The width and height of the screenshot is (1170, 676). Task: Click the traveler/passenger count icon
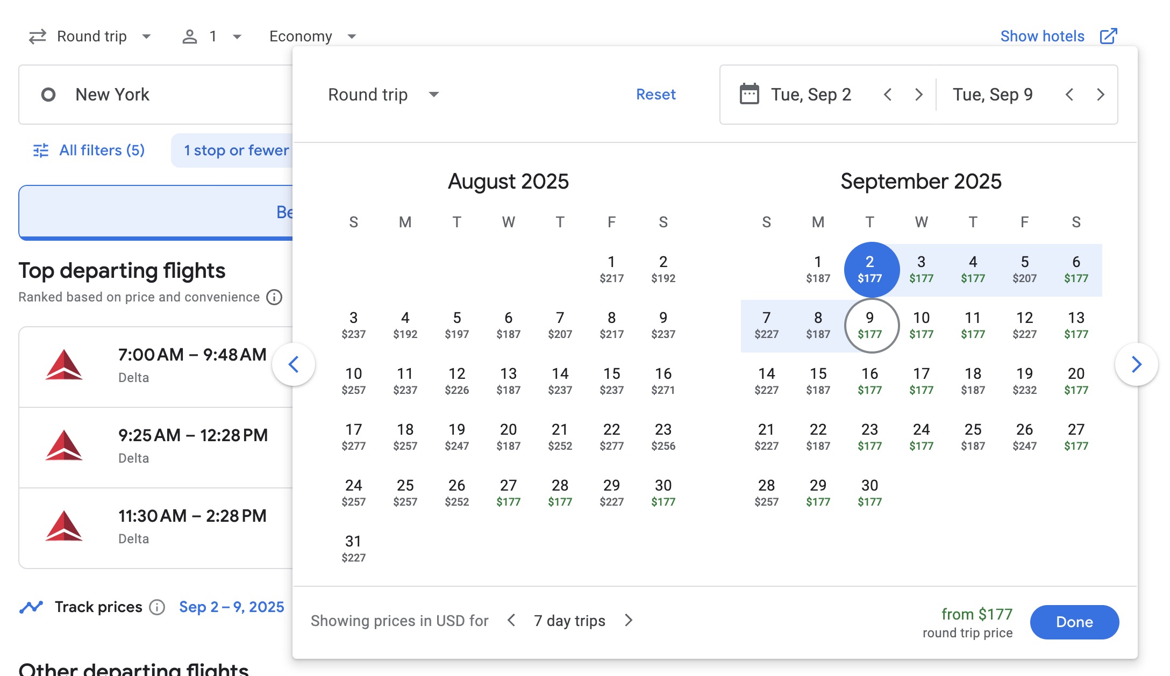coord(189,34)
